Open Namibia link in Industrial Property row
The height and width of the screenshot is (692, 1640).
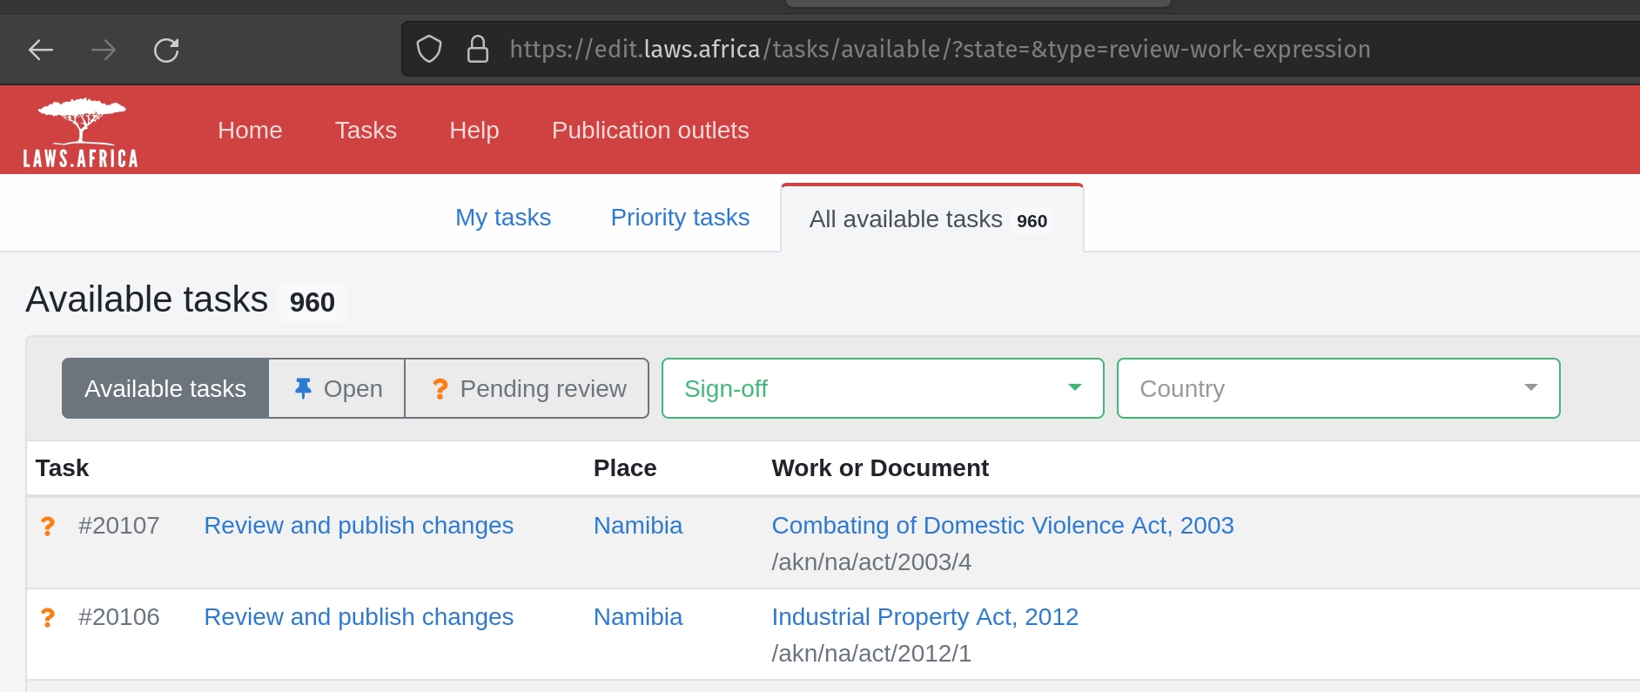(638, 617)
